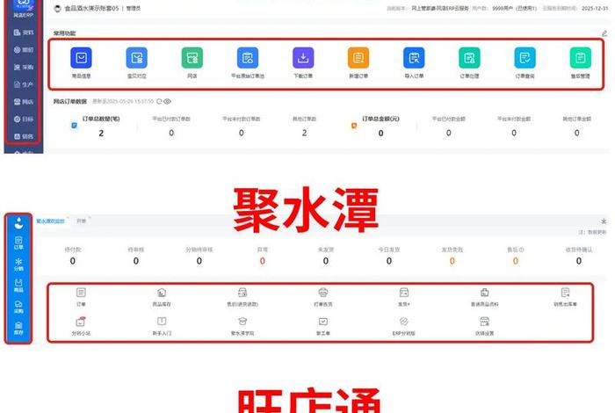
Task: Click the purple 下载订单 icon
Action: pyautogui.click(x=303, y=58)
